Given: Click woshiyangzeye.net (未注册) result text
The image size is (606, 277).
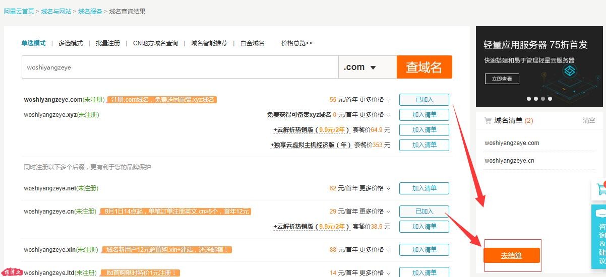Looking at the screenshot, I should pyautogui.click(x=61, y=188).
